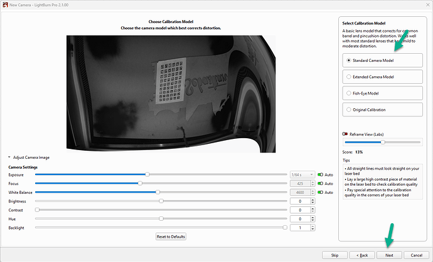
Task: Click the Exposure slider handle
Action: coord(147,174)
